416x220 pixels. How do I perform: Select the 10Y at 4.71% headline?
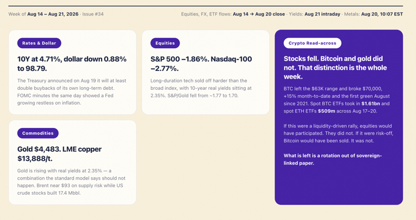(x=72, y=64)
